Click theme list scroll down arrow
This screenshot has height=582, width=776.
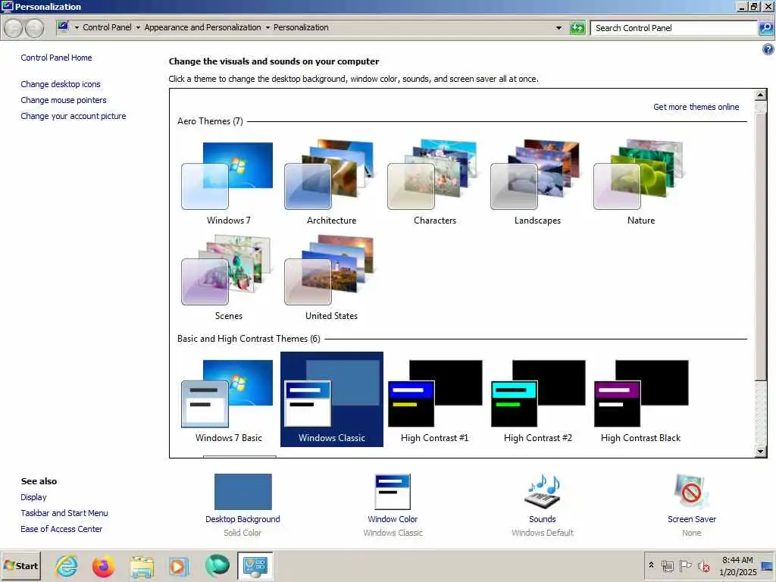coord(761,451)
